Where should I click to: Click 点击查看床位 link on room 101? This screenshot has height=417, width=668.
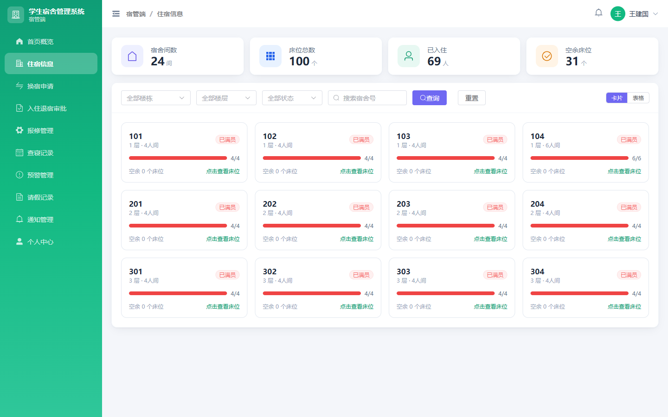point(223,171)
